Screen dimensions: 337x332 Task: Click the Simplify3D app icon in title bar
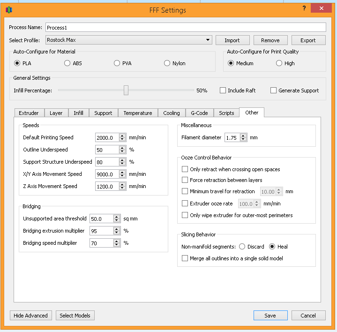pos(9,10)
